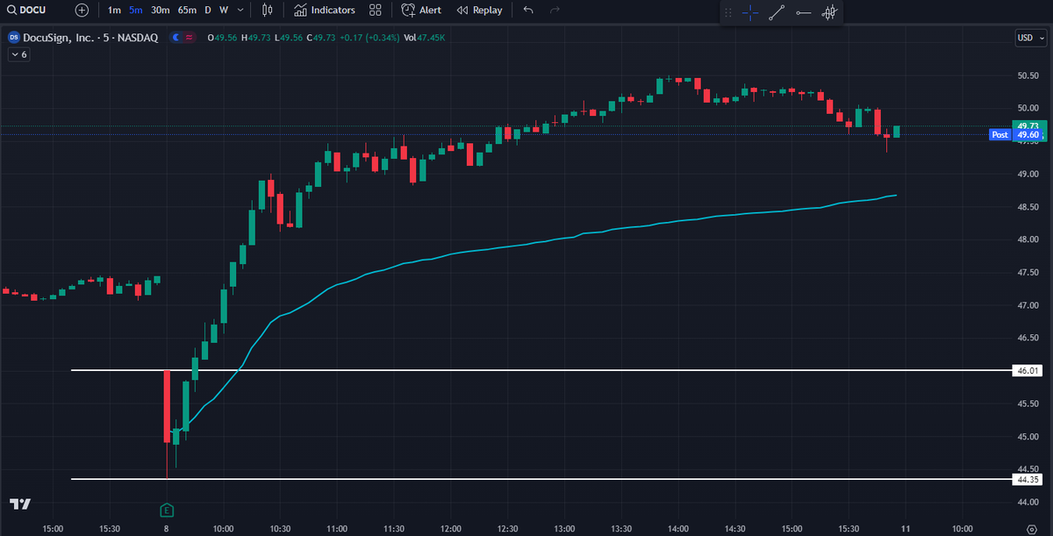Select the 5m timeframe
The width and height of the screenshot is (1053, 536).
(135, 11)
